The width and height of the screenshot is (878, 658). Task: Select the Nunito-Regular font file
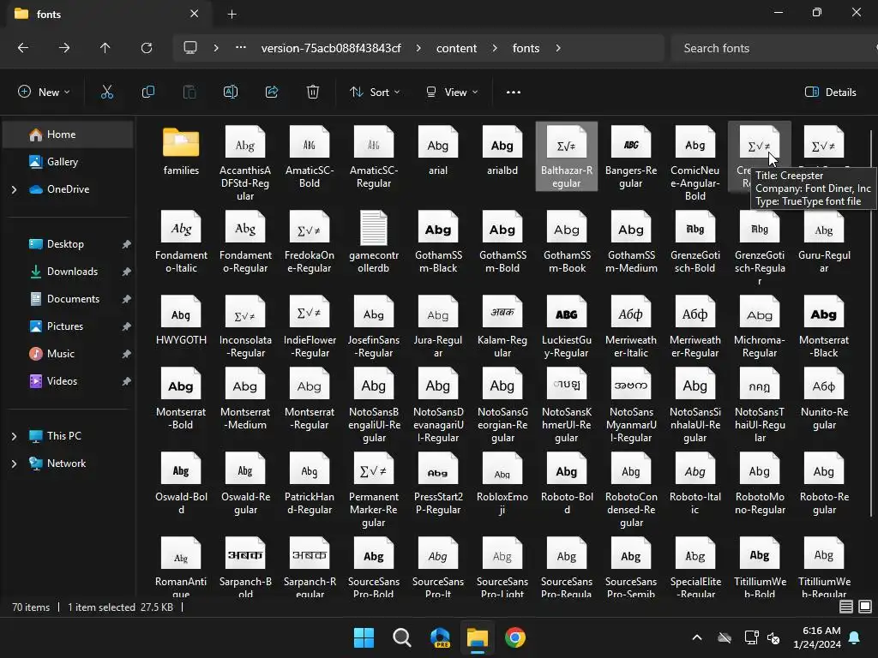click(x=824, y=399)
